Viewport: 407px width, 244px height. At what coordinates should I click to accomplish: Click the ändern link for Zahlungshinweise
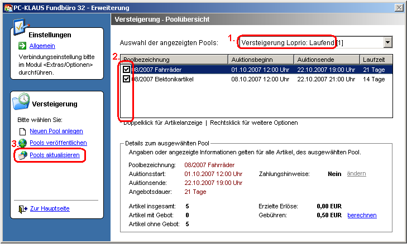click(356, 174)
